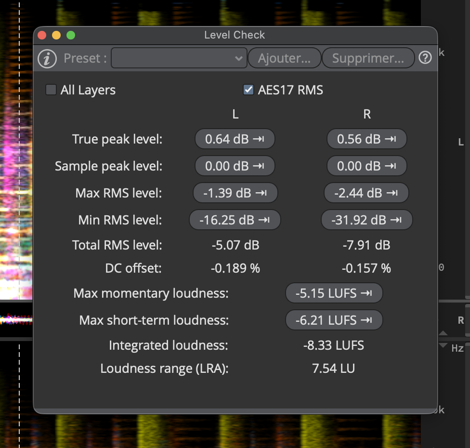Jump to left channel true peak 0.64 dB
Image resolution: width=470 pixels, height=448 pixels.
point(235,139)
